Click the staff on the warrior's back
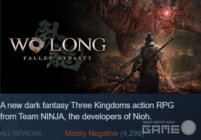The height and width of the screenshot is (140, 201). (144, 64)
